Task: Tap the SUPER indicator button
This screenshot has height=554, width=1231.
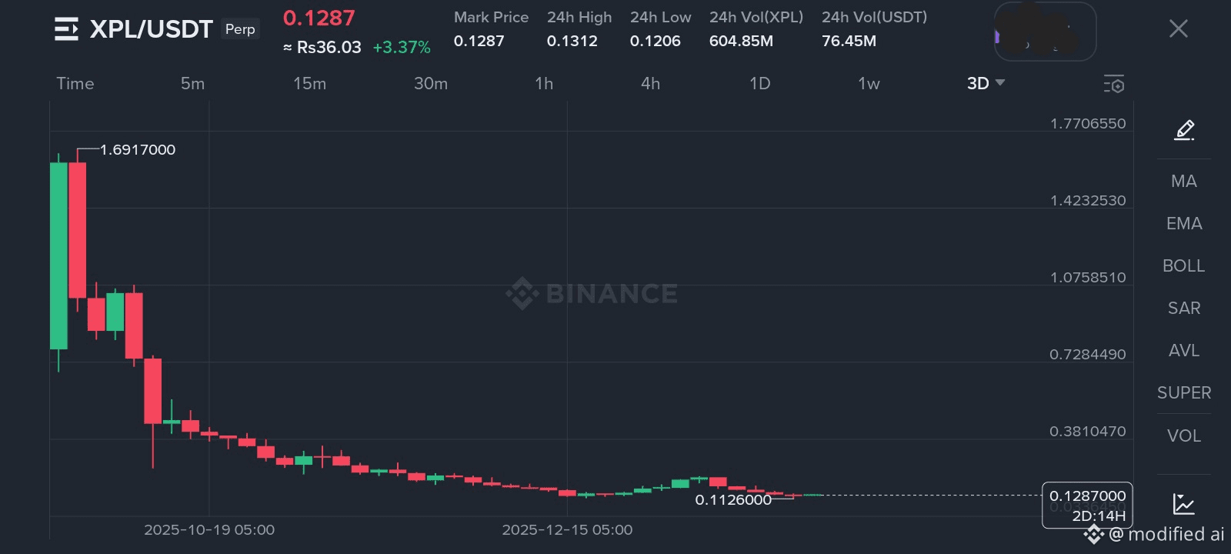Action: point(1183,393)
